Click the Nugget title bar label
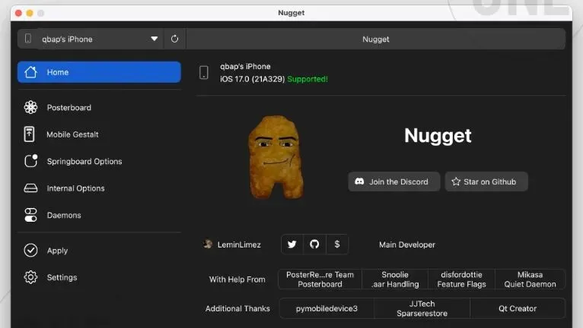Screen dimensions: 583x328 pyautogui.click(x=291, y=13)
